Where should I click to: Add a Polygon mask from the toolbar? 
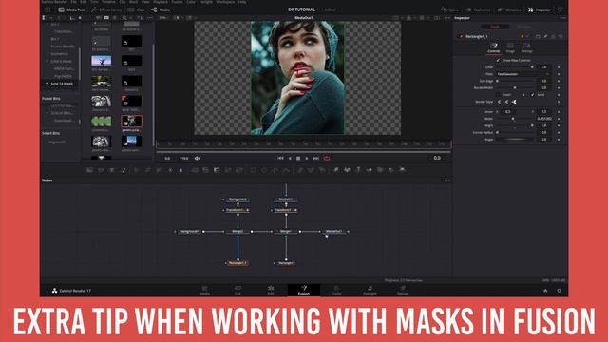275,170
